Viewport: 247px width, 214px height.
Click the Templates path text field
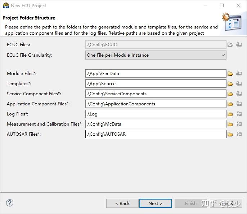156,84
